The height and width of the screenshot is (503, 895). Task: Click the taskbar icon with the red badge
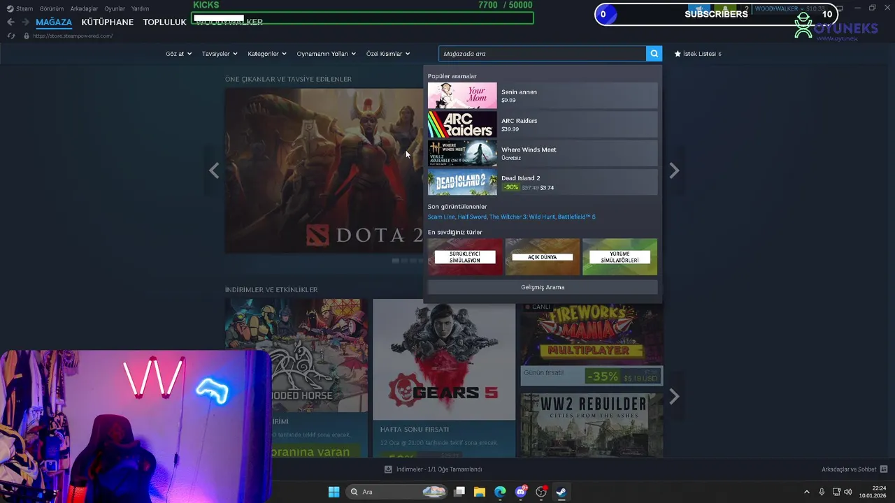tap(540, 492)
